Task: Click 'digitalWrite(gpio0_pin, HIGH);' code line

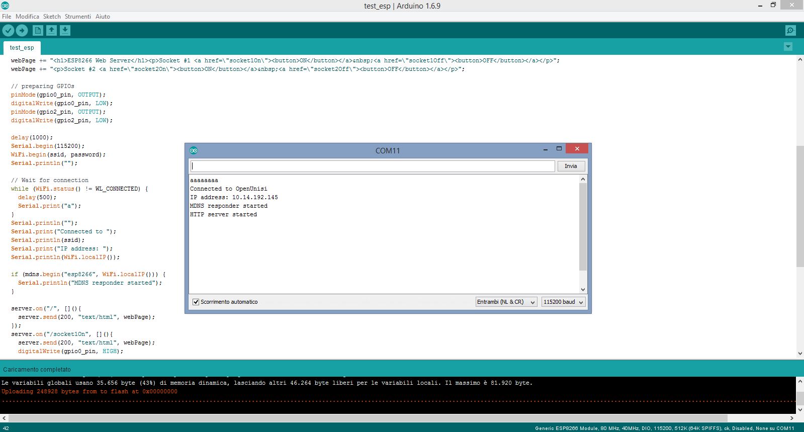Action: pos(70,351)
